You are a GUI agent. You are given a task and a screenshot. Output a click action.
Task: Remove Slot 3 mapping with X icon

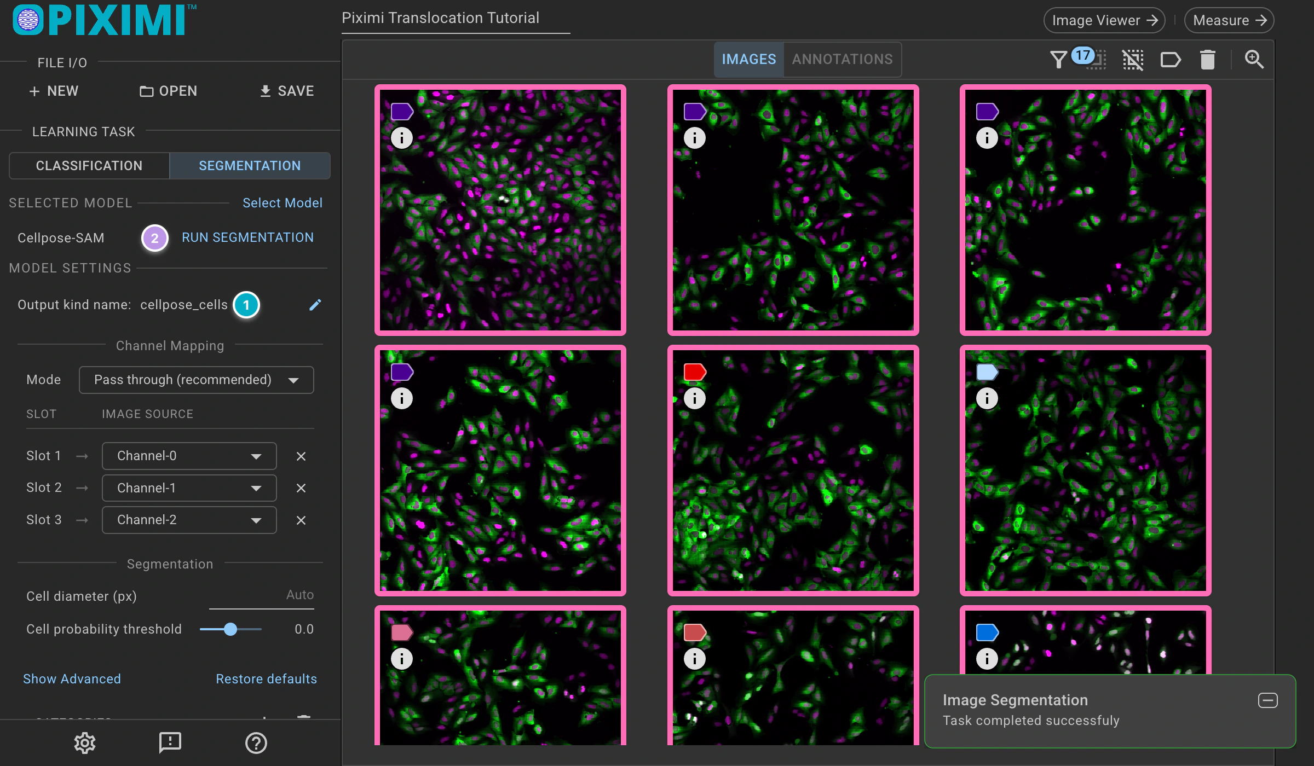[x=301, y=520]
